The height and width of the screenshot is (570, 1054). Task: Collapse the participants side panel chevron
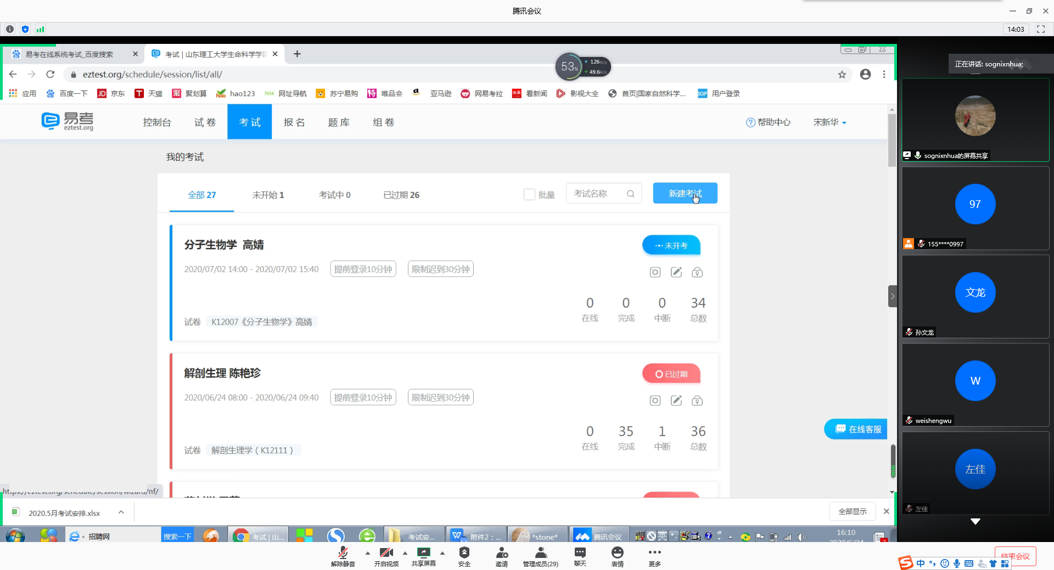(x=893, y=296)
